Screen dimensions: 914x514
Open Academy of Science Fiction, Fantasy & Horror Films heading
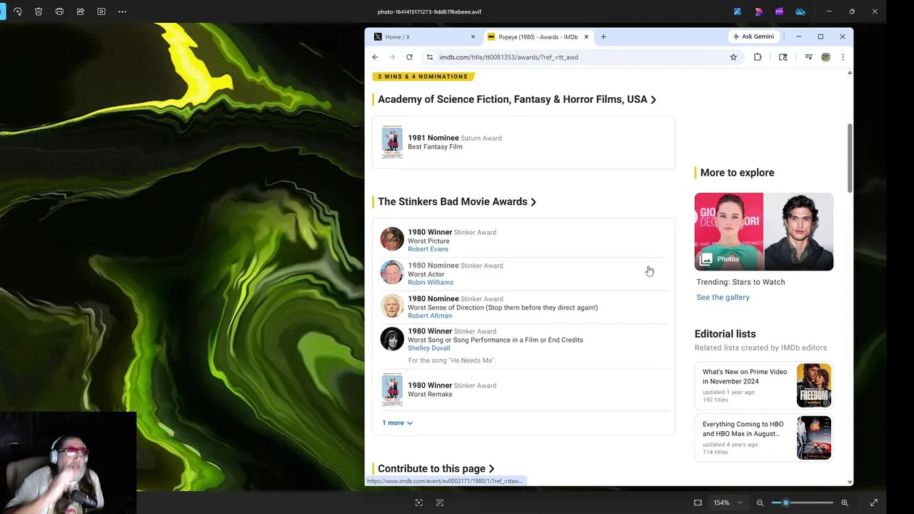517,99
